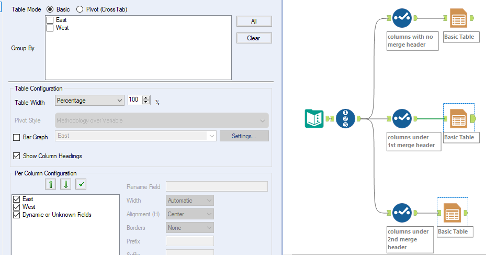Click the top 'Basic Table' annotation label
This screenshot has width=486, height=255.
coord(461,37)
